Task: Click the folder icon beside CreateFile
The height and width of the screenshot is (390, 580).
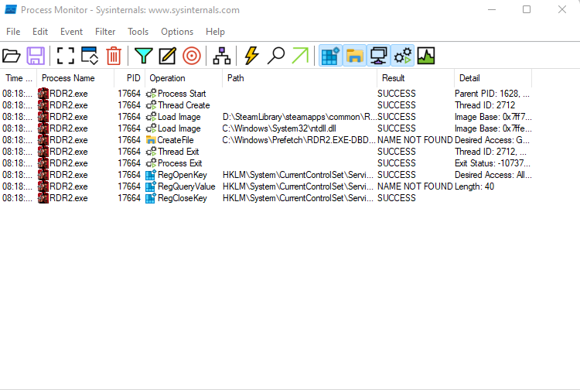Action: (x=151, y=140)
